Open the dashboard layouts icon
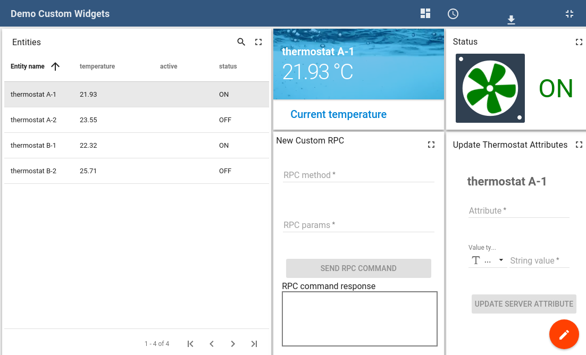 425,14
